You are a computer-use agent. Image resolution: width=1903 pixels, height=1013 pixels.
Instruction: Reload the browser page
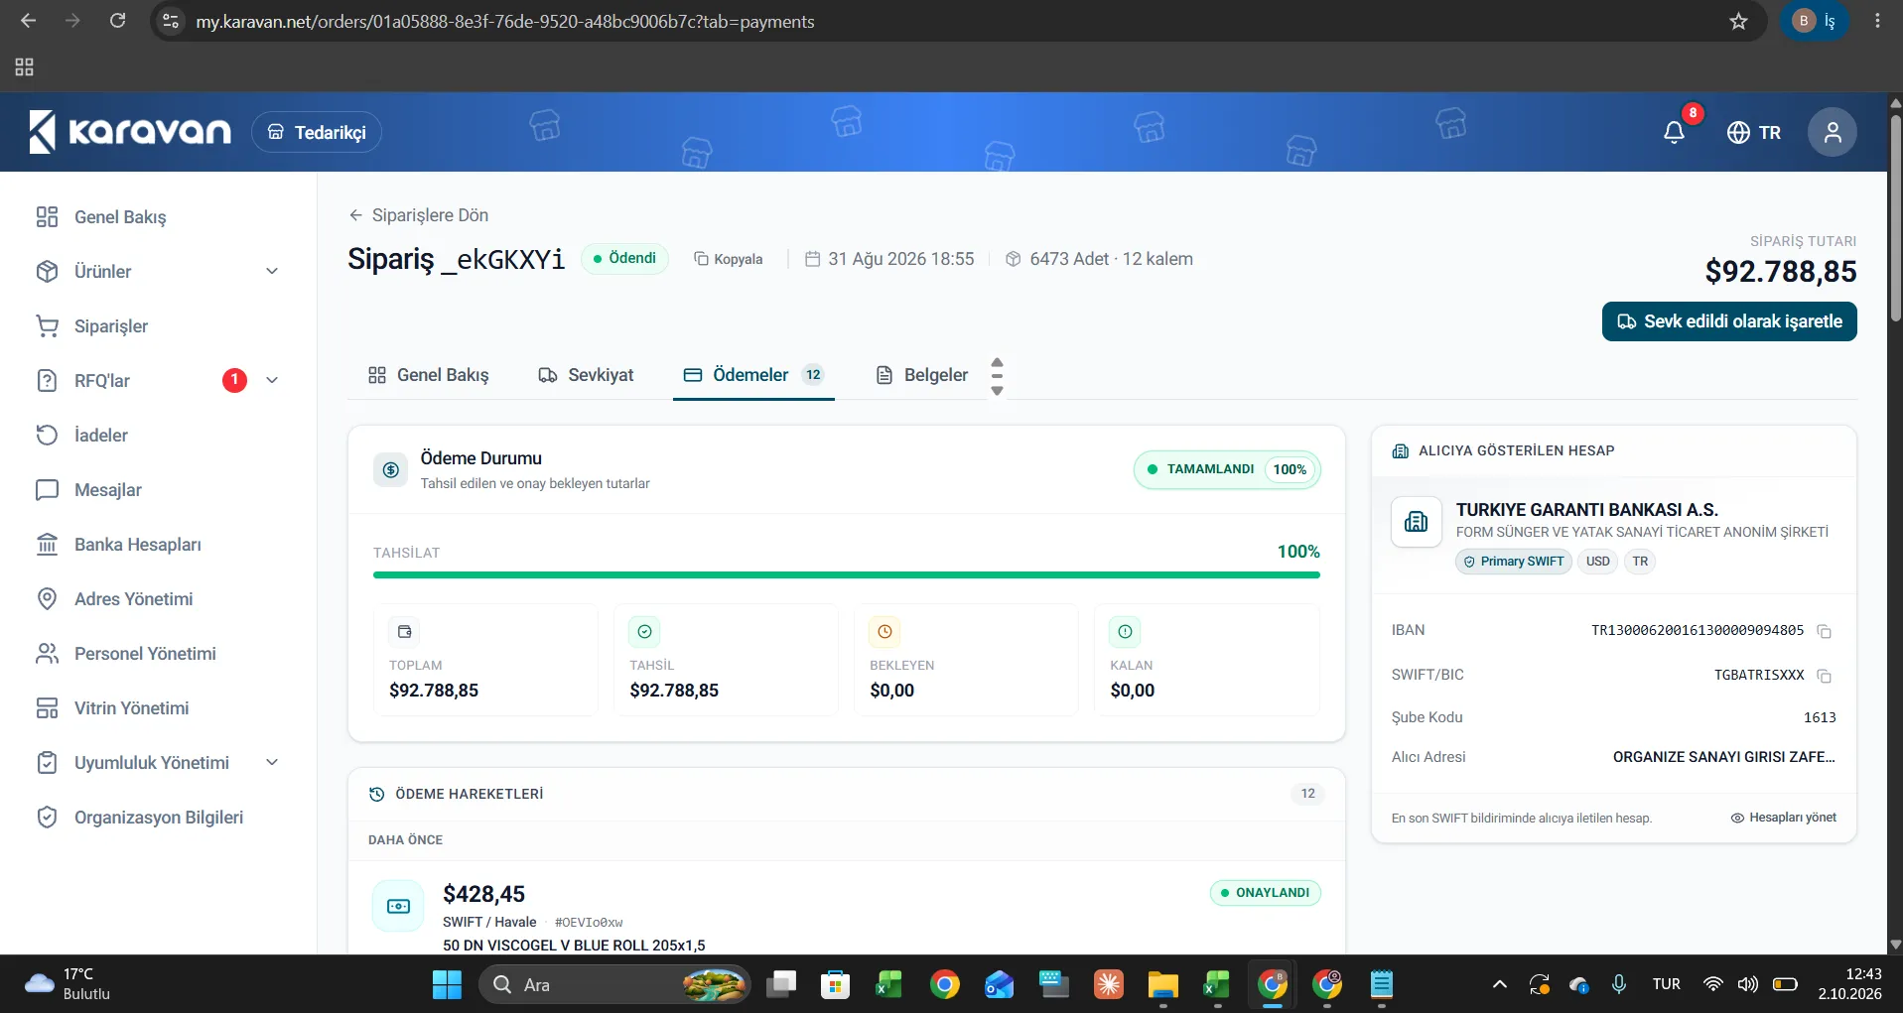(117, 21)
